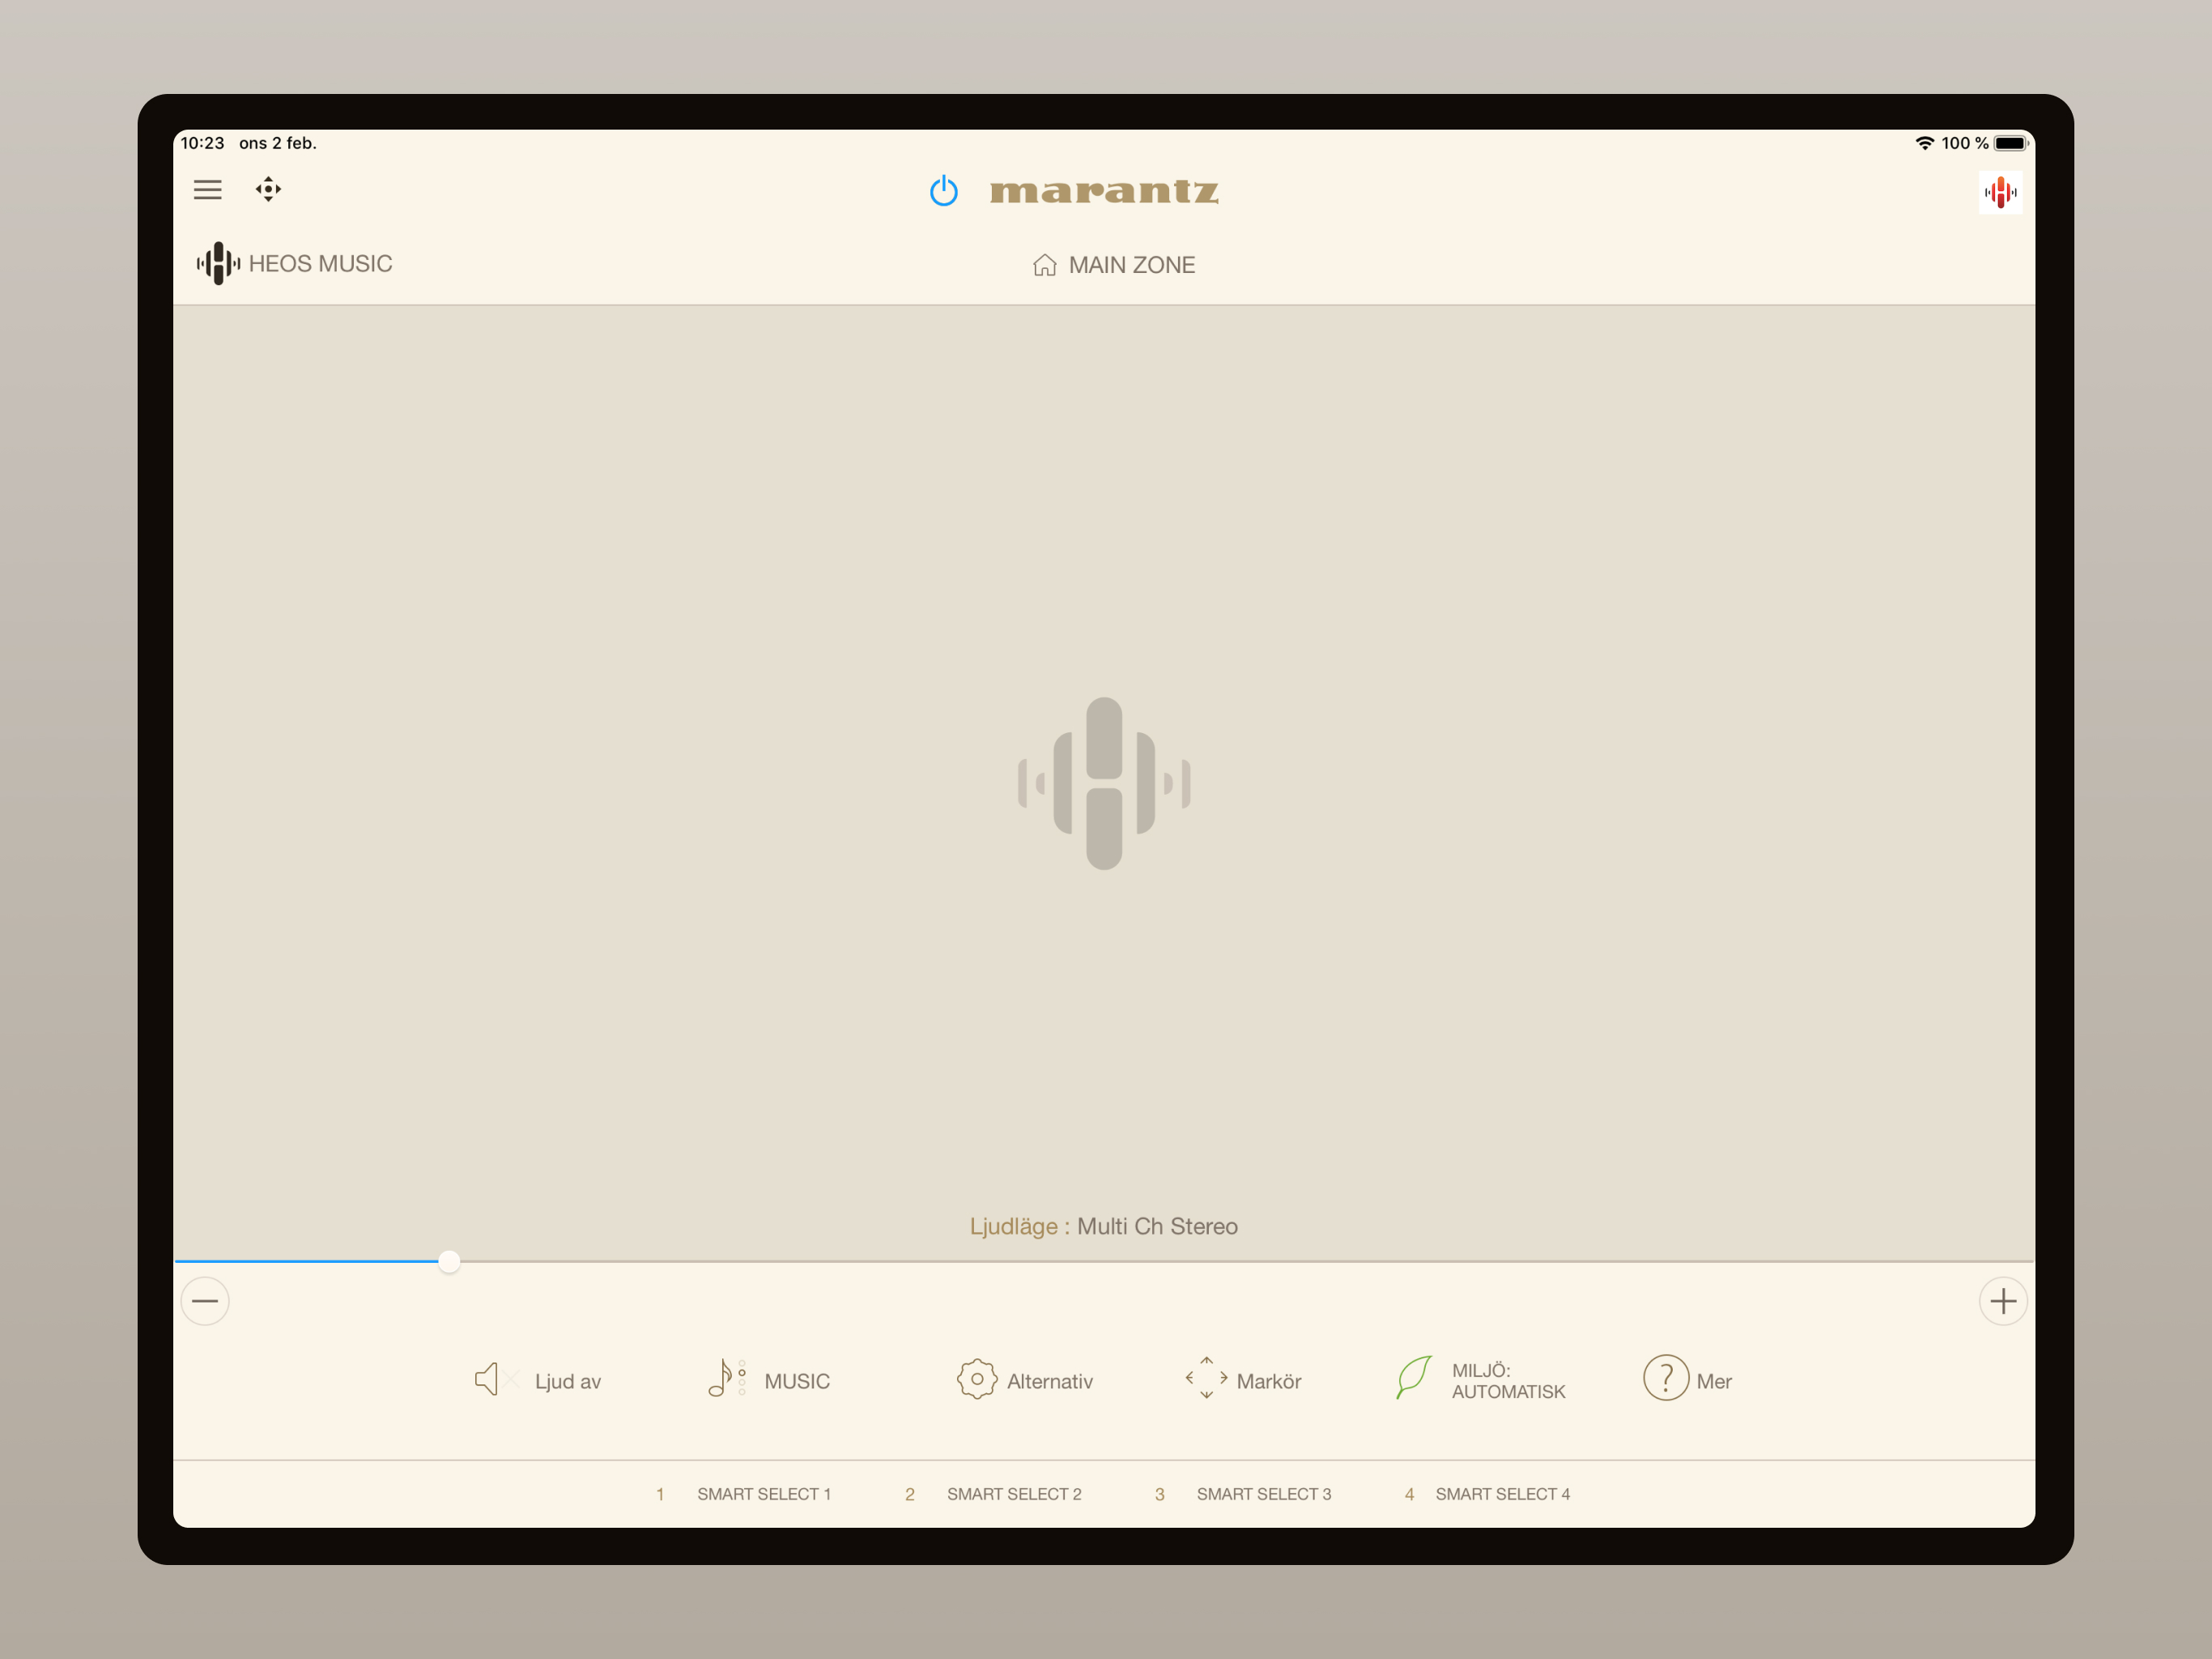Open the Markör cursor control
The width and height of the screenshot is (2212, 1659).
pyautogui.click(x=1243, y=1381)
